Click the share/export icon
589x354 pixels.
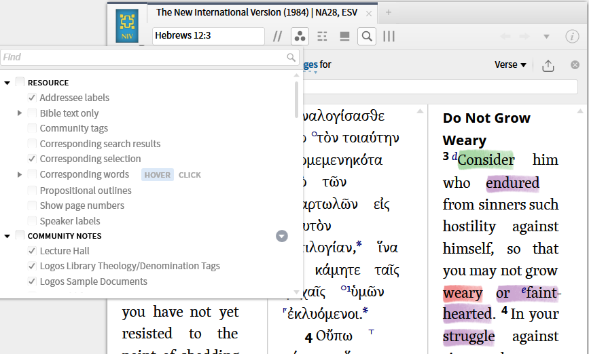coord(548,65)
